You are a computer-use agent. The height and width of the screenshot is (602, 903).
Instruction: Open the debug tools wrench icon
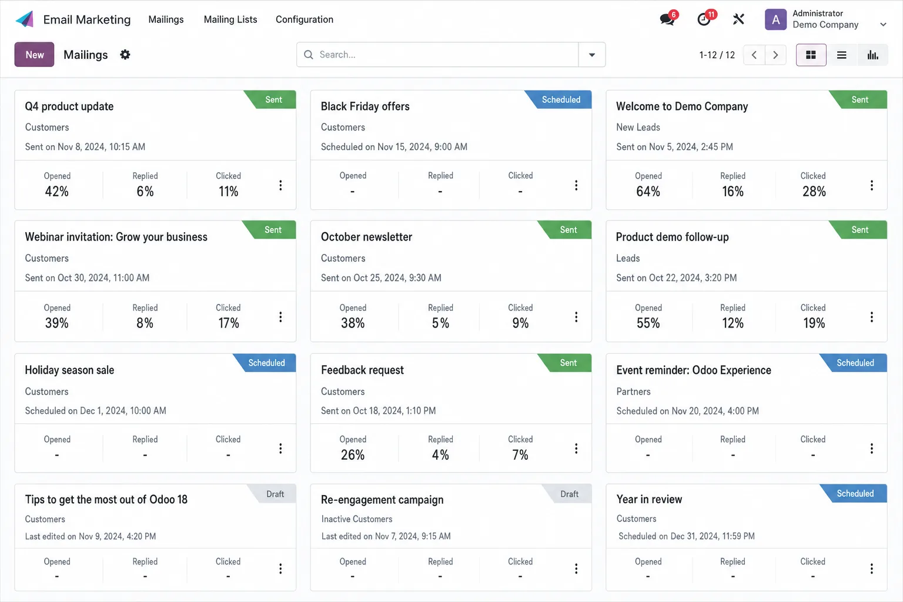point(739,19)
